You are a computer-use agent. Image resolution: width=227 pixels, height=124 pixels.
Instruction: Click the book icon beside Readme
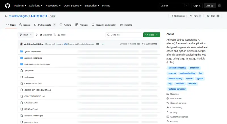click(168, 94)
